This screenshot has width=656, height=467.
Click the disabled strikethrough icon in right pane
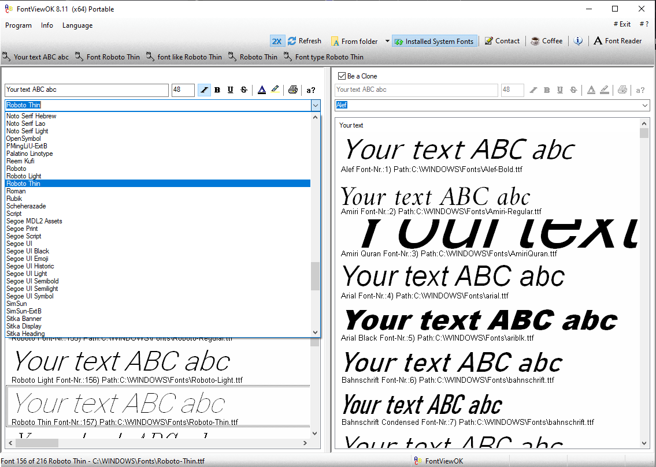click(573, 90)
